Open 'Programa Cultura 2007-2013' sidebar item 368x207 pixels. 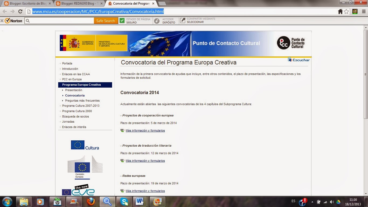pyautogui.click(x=81, y=106)
